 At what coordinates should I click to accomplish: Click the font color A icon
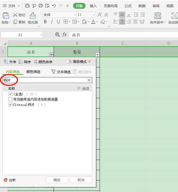[93, 22]
